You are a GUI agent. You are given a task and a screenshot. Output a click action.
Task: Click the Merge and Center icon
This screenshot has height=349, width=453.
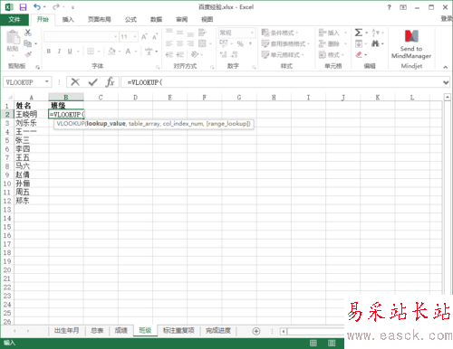[x=202, y=43]
